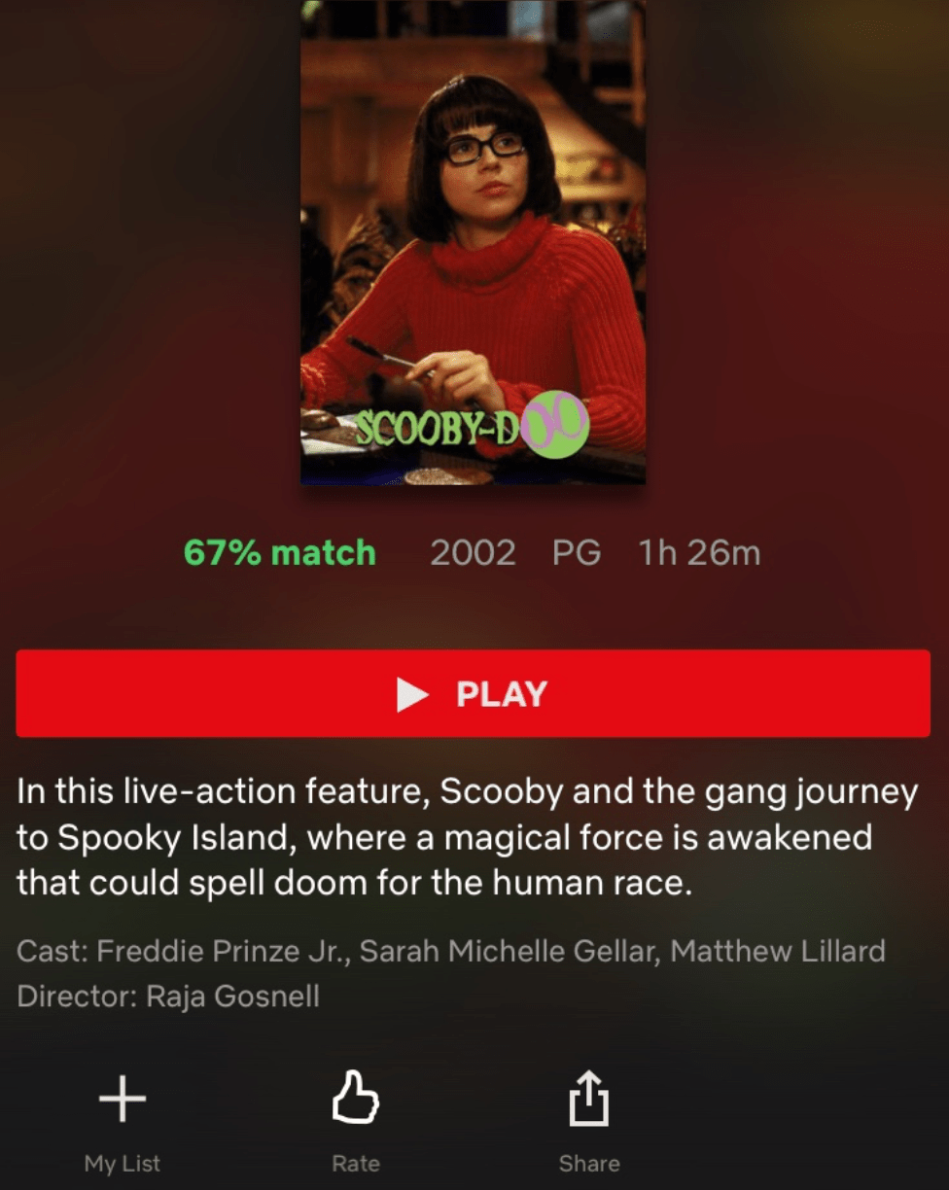Click the plus icon to add to list
The image size is (949, 1190).
(123, 1100)
